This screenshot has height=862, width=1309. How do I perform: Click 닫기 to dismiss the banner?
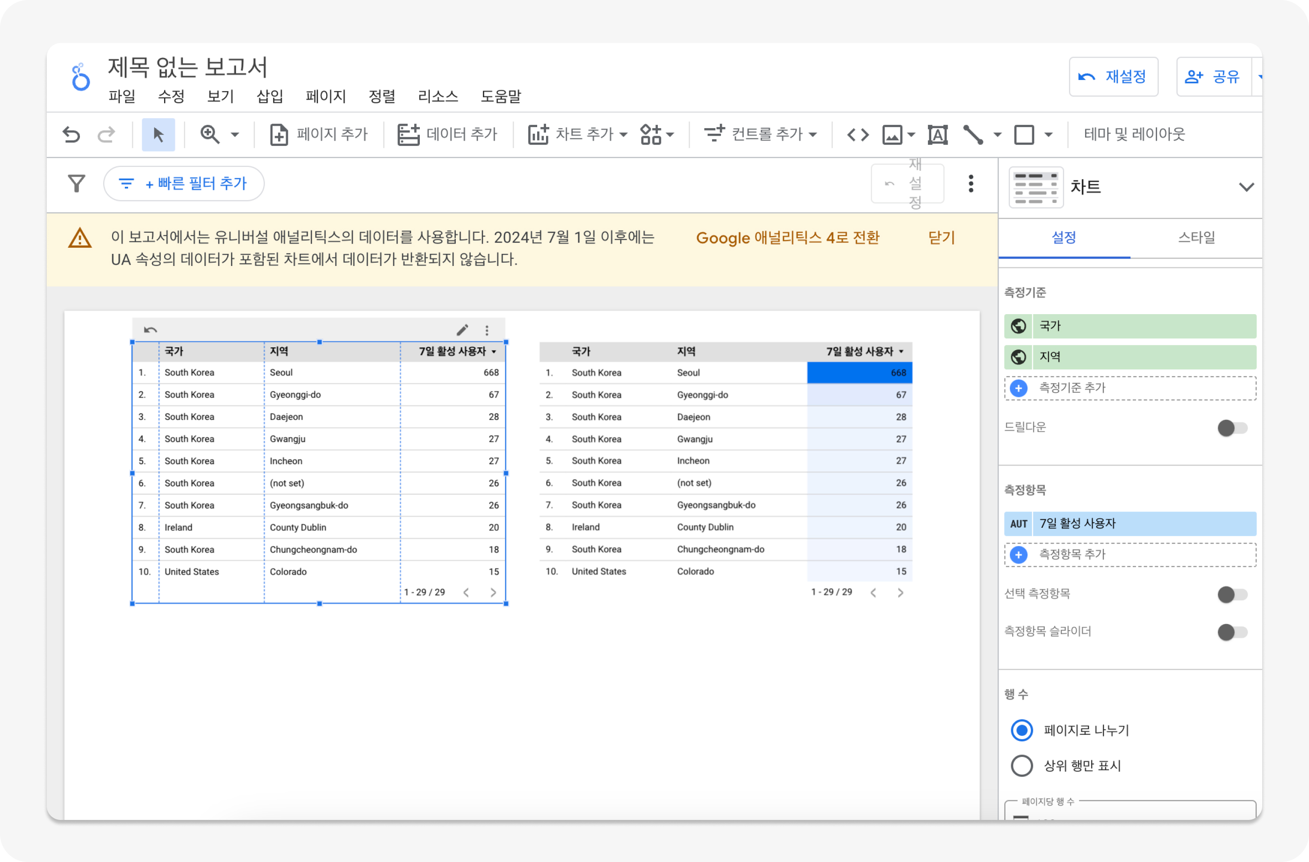(941, 237)
